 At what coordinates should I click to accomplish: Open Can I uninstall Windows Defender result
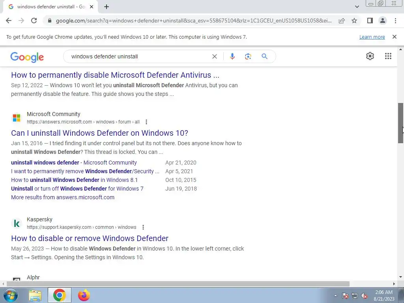click(x=99, y=133)
